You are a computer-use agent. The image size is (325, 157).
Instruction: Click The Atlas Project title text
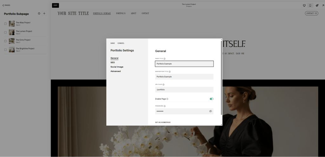[x=23, y=23]
